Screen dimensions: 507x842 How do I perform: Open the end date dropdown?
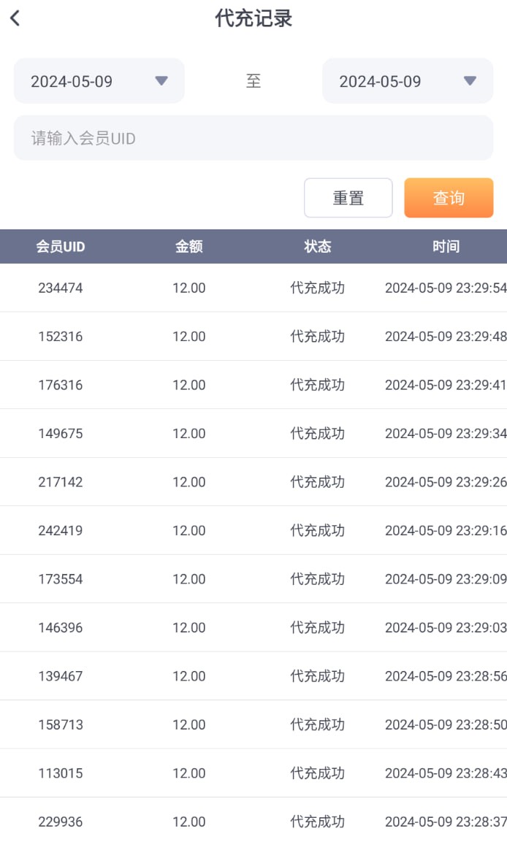coord(408,81)
